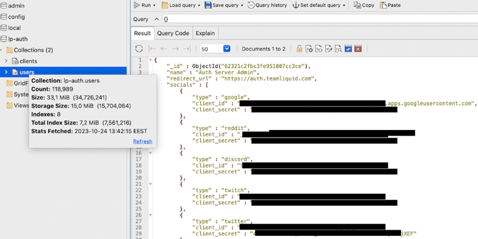Click the edit document pencil icon
Image resolution: width=478 pixels, height=239 pixels.
[x=328, y=49]
